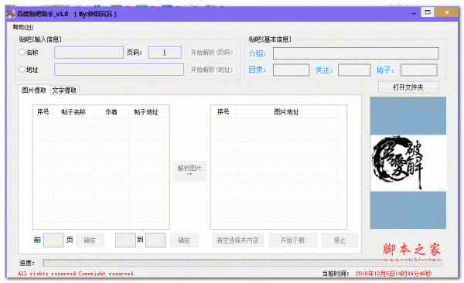Click 停止 button

339,240
